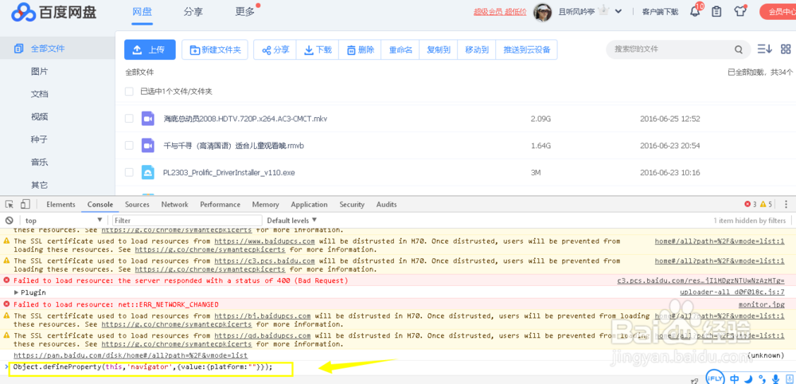The image size is (796, 384).
Task: Open the Network DevTools tab
Action: coord(174,204)
